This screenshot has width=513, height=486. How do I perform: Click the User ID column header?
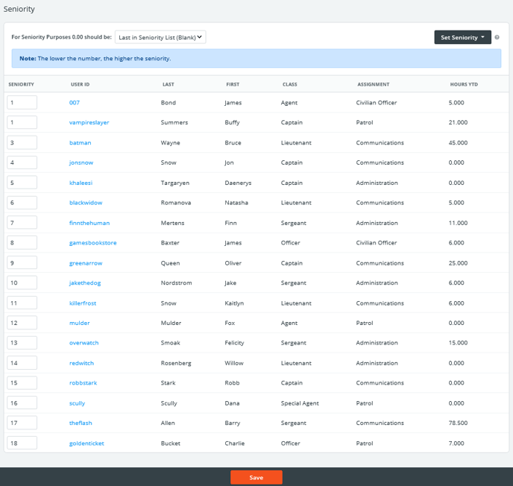tap(80, 84)
